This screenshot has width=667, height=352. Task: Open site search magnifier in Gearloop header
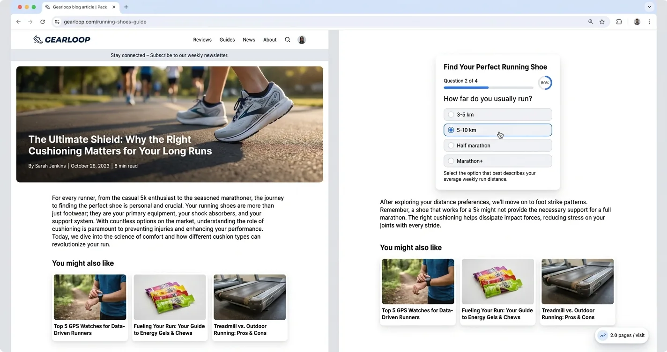click(x=288, y=40)
